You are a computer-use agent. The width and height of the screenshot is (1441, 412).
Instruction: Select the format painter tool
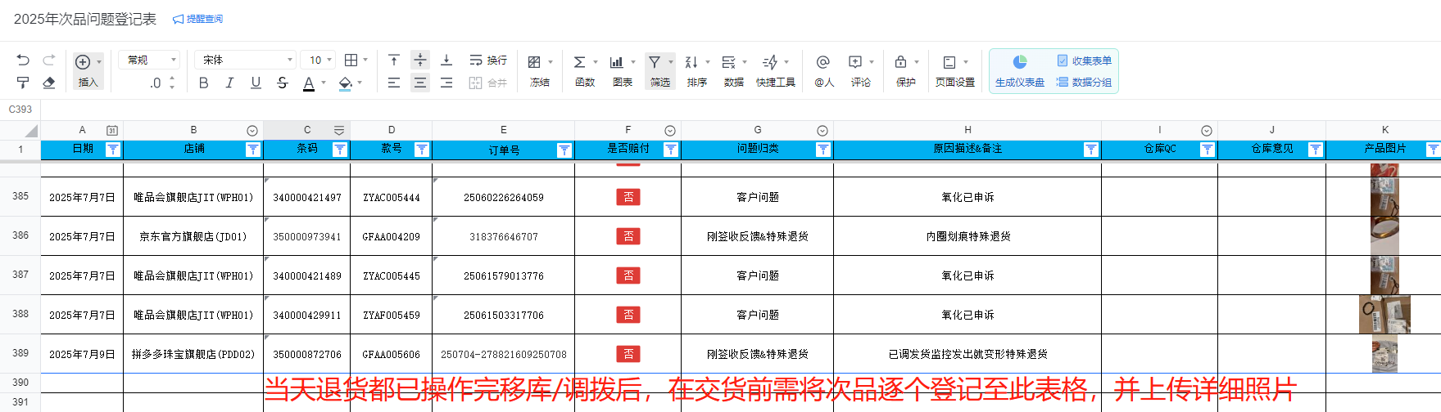point(23,83)
